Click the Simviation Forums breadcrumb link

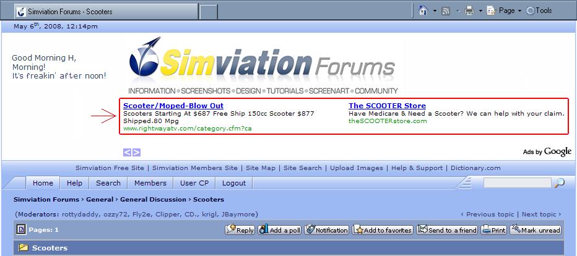point(46,200)
